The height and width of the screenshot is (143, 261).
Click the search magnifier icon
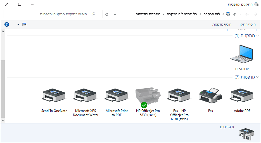(93, 14)
